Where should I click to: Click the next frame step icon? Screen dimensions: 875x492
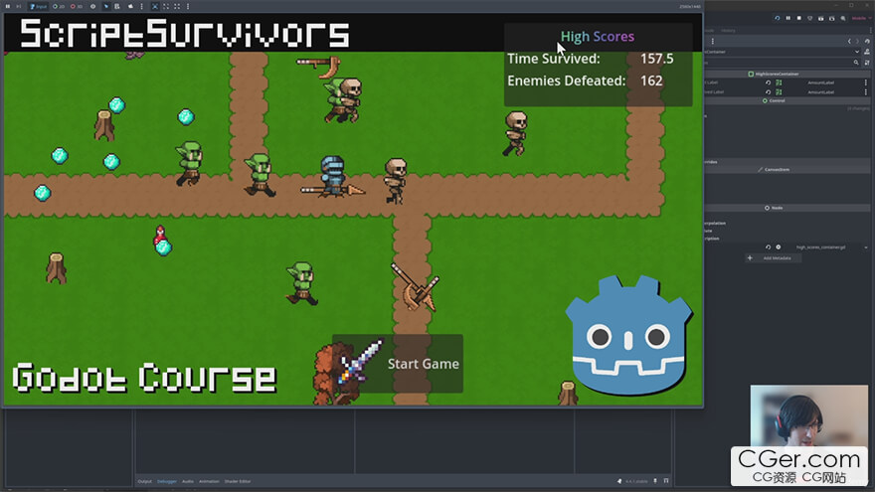coord(19,6)
